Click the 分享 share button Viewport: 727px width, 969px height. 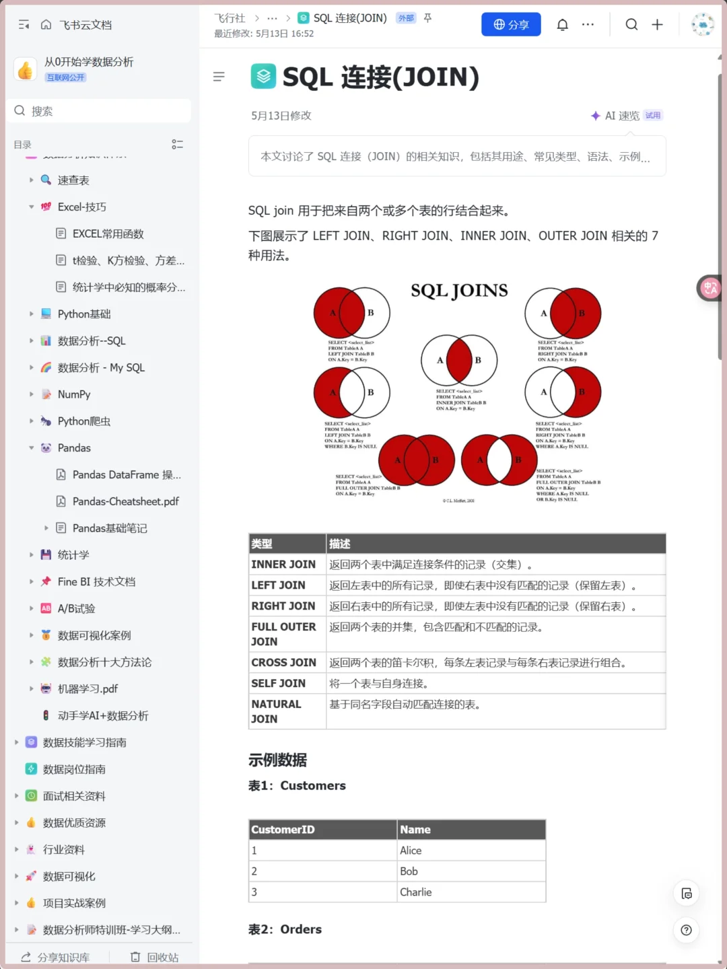pyautogui.click(x=511, y=24)
